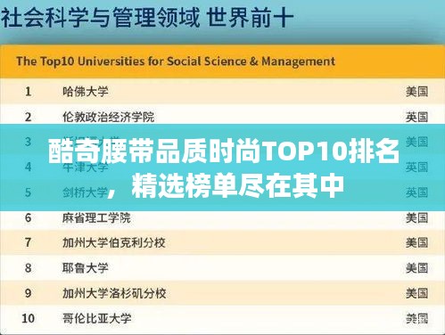This screenshot has width=445, height=335.
Task: Click rank number 6 beside 麻省理工学院
Action: coord(28,218)
